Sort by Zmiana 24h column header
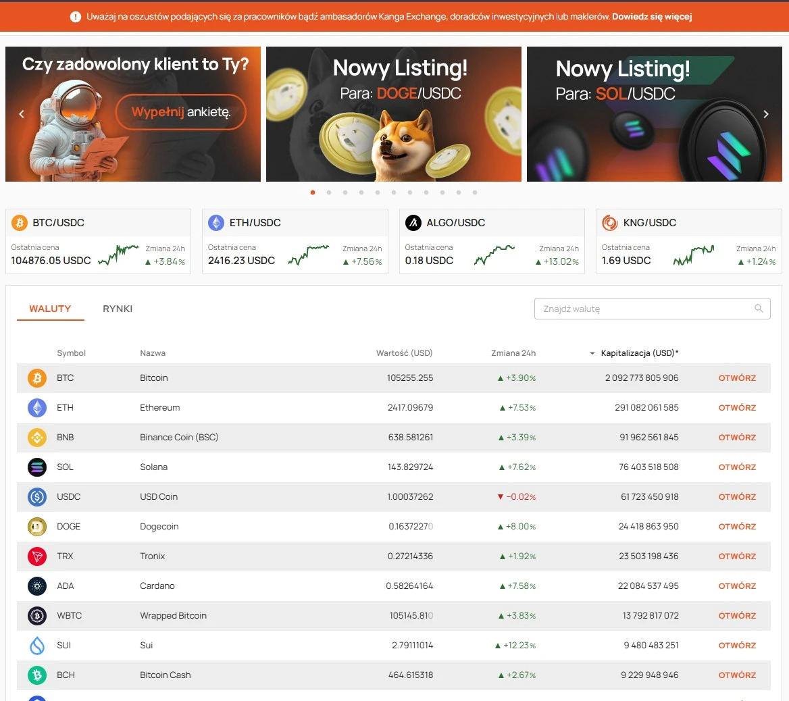The height and width of the screenshot is (701, 789). [513, 353]
